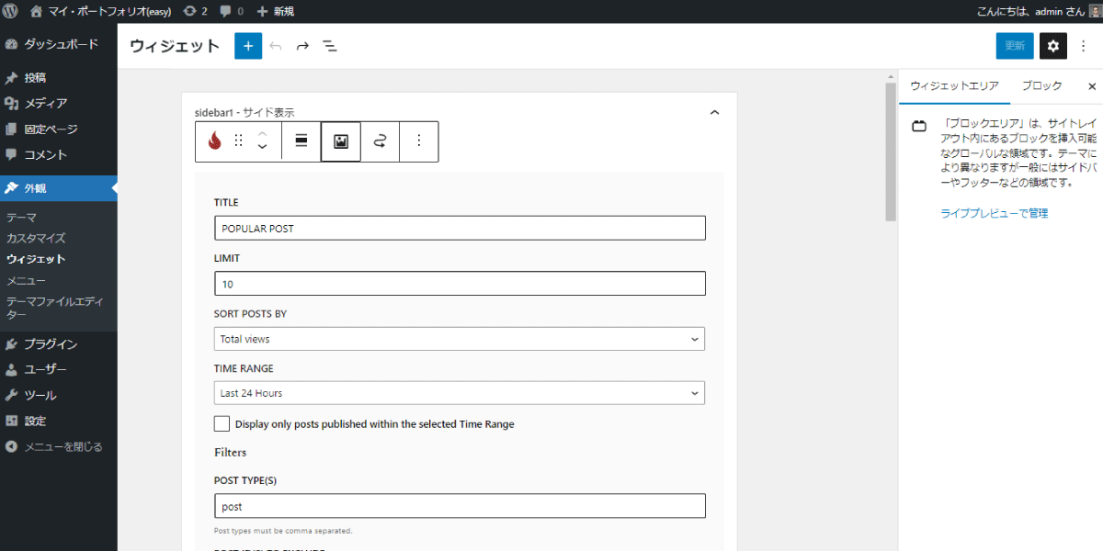The height and width of the screenshot is (551, 1103).
Task: Open ライブプレビューで管理 link
Action: (x=995, y=213)
